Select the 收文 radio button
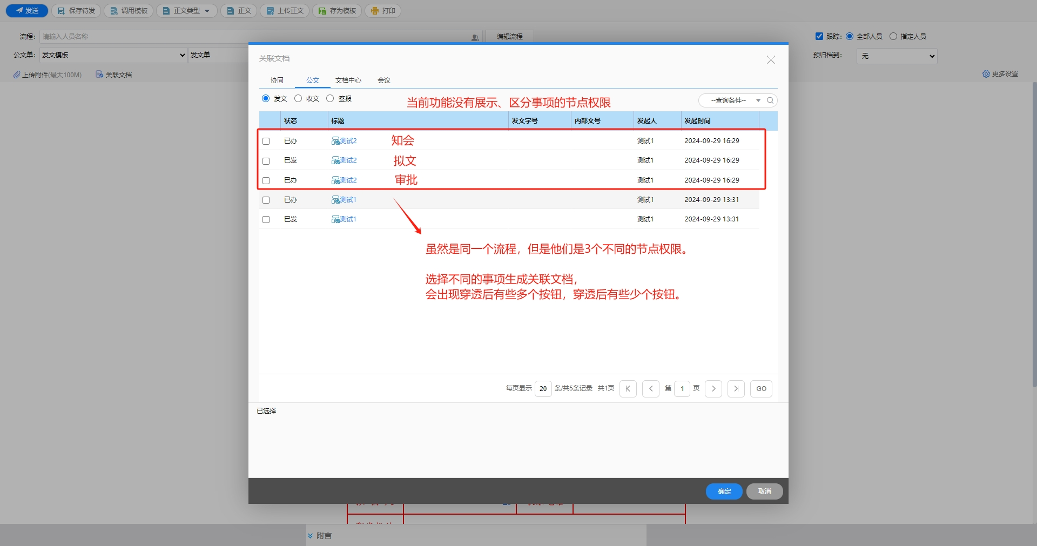Screen dimensions: 1037x546 click(298, 98)
